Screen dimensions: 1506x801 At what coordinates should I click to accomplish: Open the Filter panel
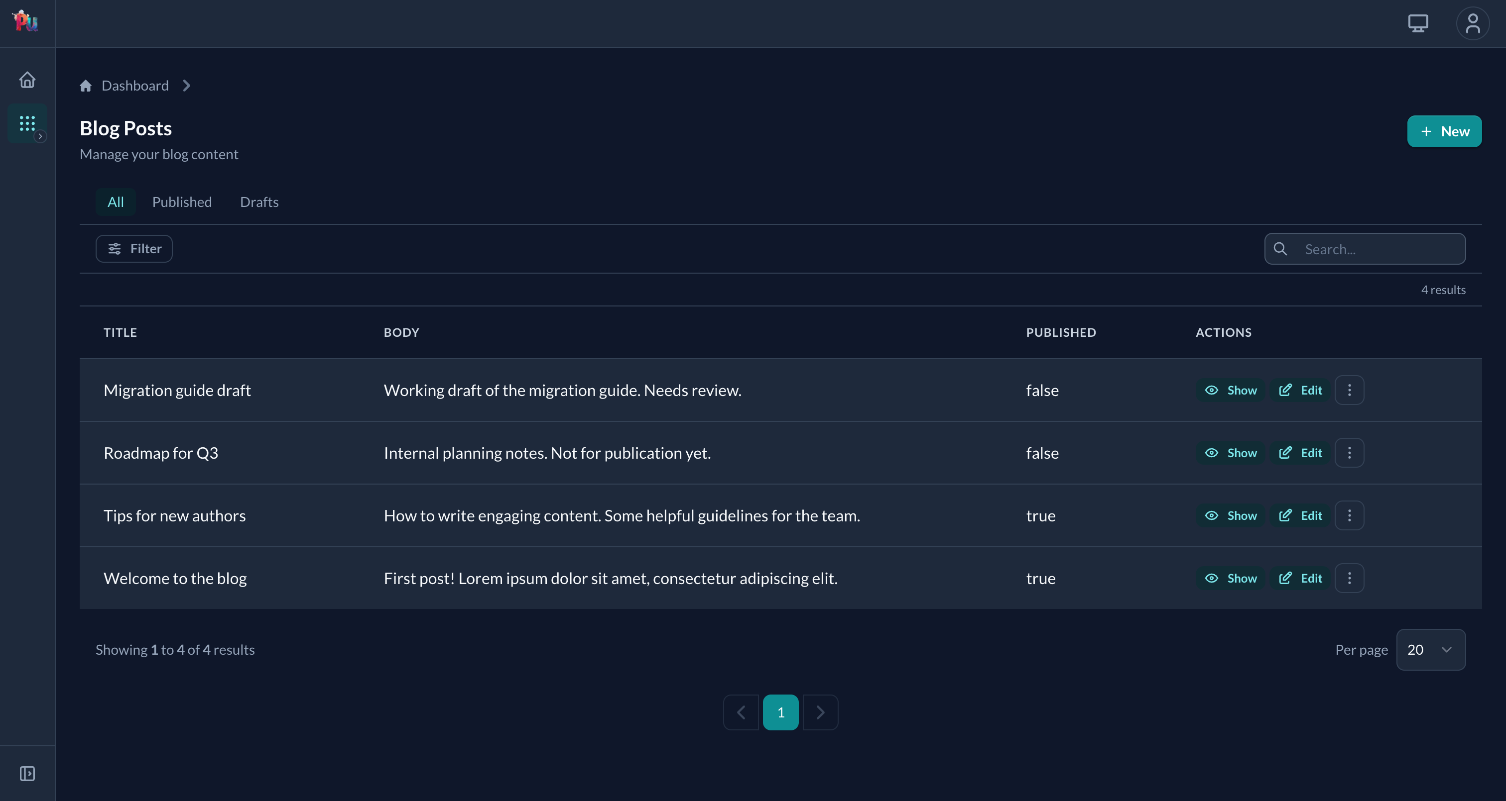pos(134,249)
